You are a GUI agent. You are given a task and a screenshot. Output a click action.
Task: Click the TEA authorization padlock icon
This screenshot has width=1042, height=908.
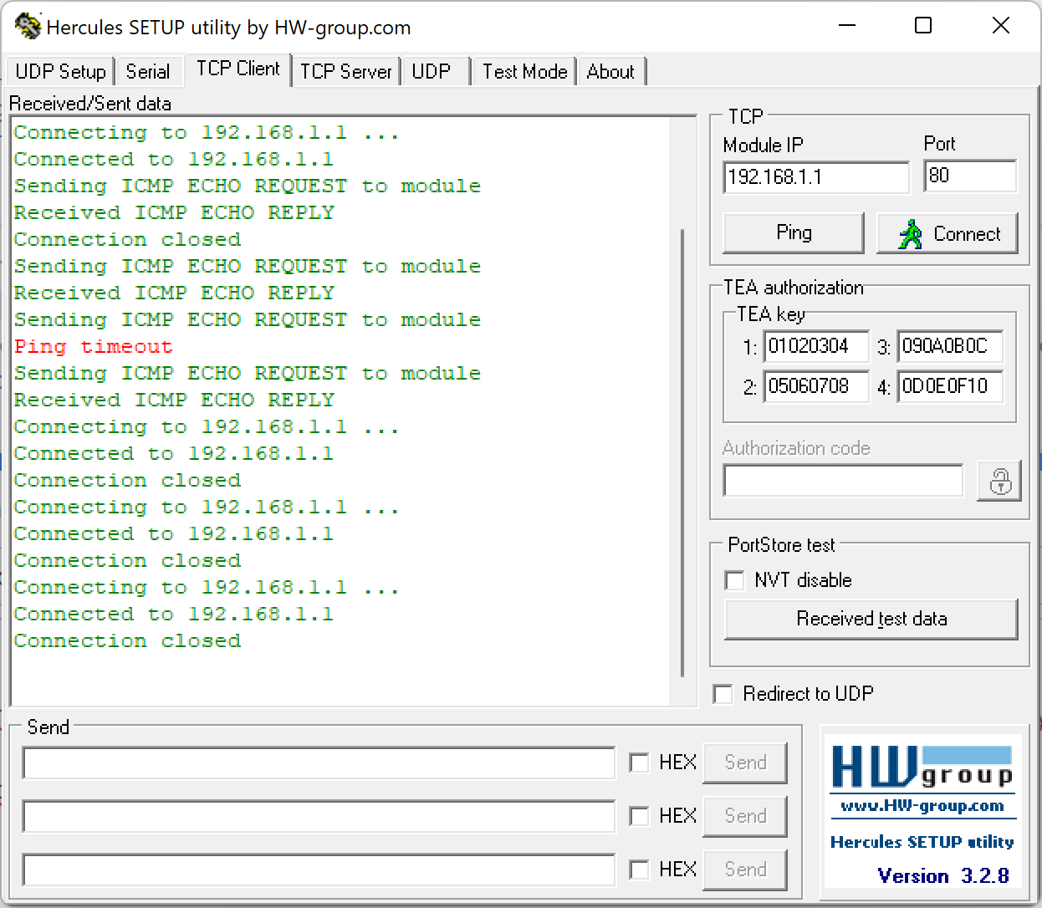(x=999, y=482)
